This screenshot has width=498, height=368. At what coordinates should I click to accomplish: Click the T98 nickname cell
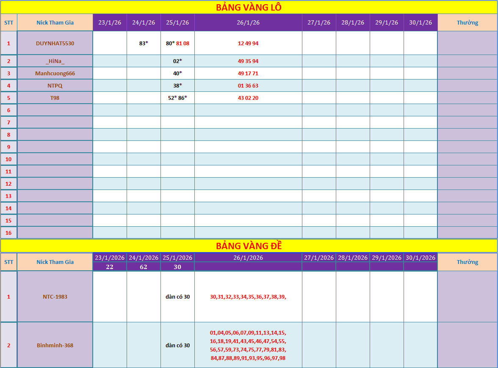click(55, 98)
